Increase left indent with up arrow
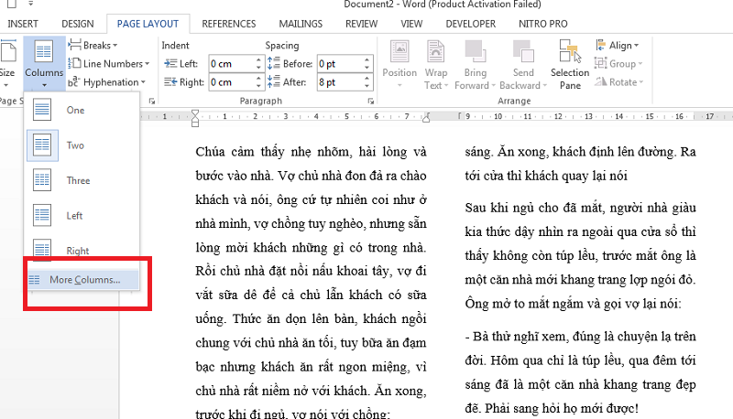This screenshot has height=419, width=733. tap(258, 59)
